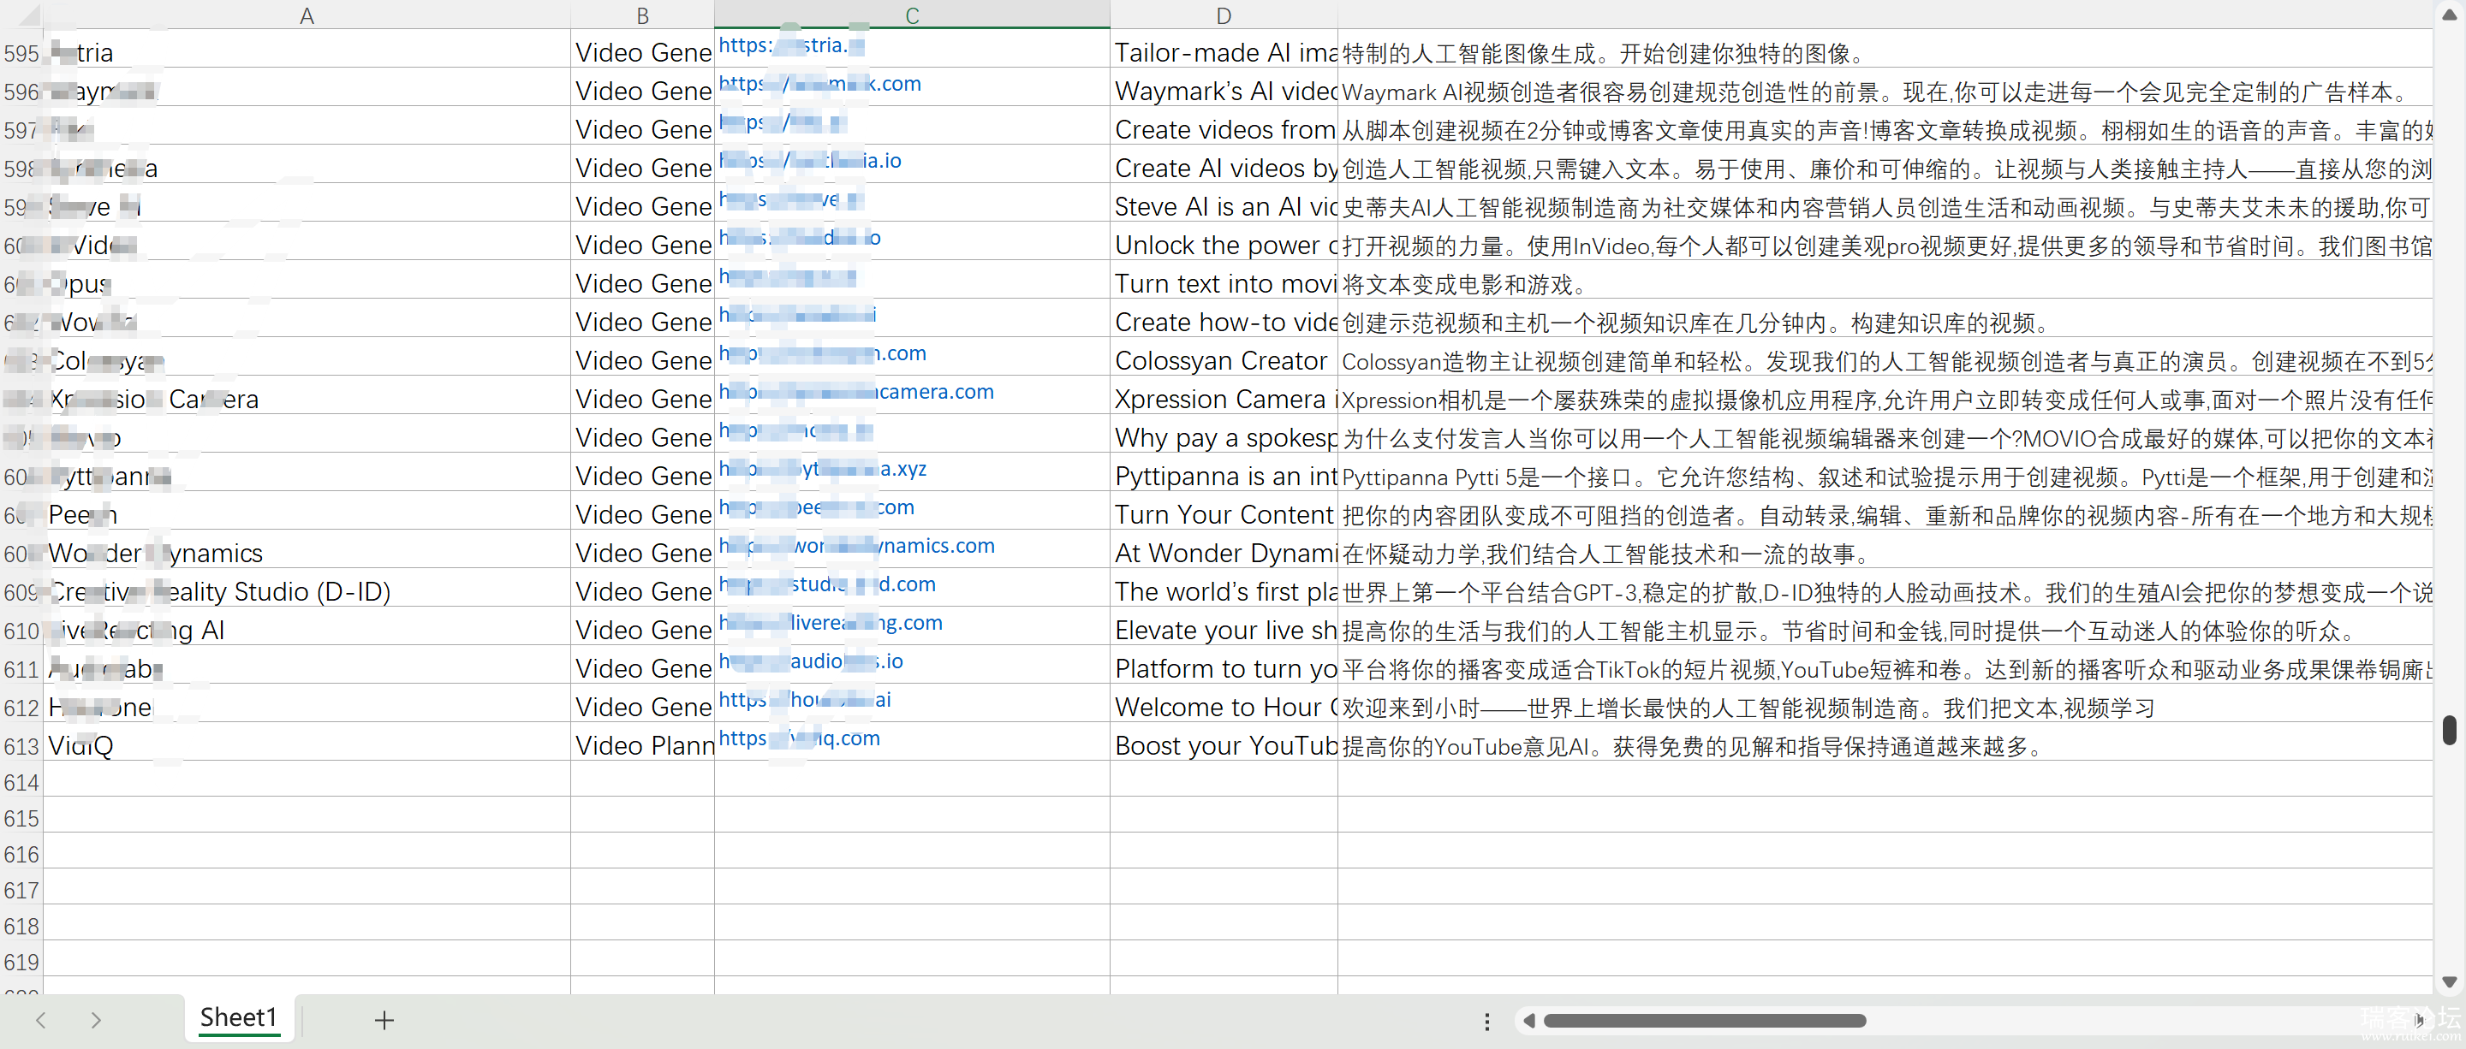Image resolution: width=2466 pixels, height=1049 pixels.
Task: Select cell 'Steve AI is an AI vic'
Action: tap(1224, 203)
